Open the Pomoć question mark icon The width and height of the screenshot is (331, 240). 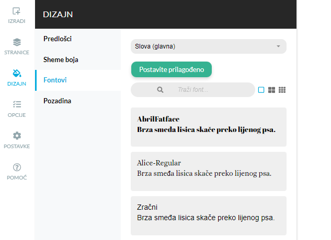[17, 167]
